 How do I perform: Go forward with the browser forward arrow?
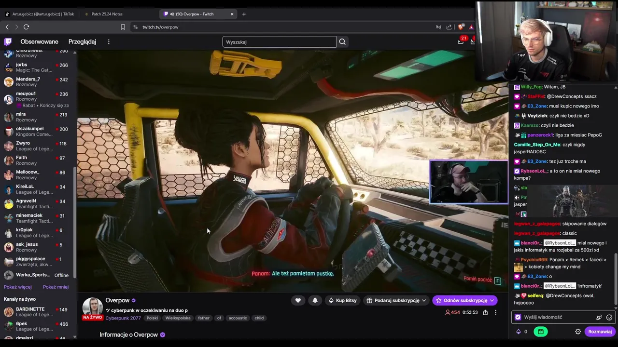click(16, 27)
